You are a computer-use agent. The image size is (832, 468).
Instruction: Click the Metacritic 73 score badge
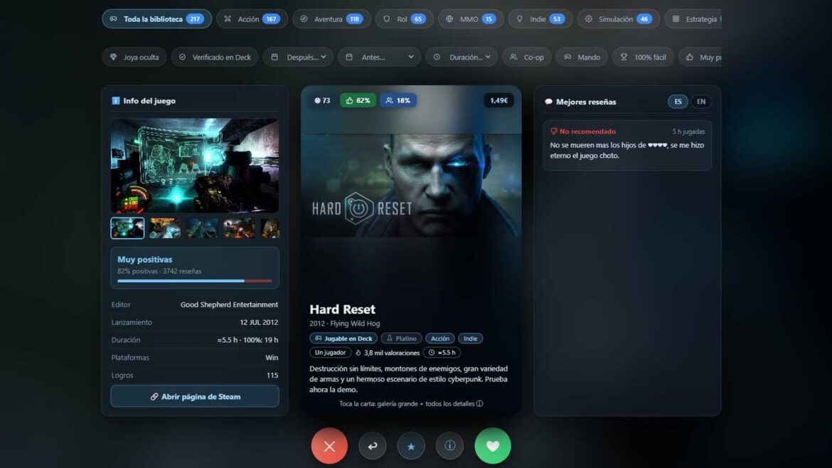pos(322,100)
